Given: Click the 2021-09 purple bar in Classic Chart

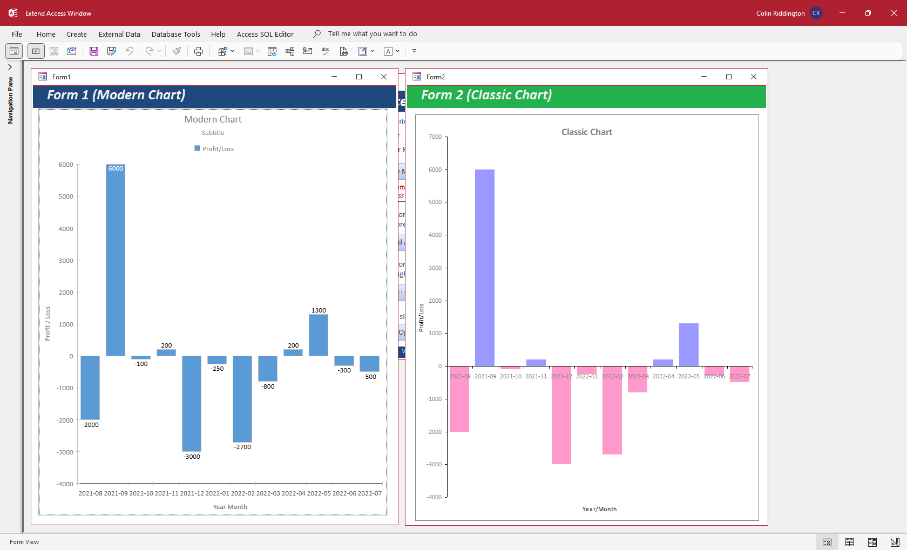Looking at the screenshot, I should (485, 268).
